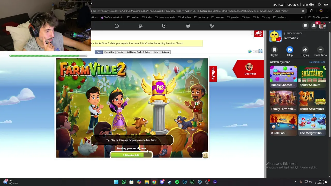Select the Invite tab
This screenshot has height=186, width=331.
[x=120, y=52]
